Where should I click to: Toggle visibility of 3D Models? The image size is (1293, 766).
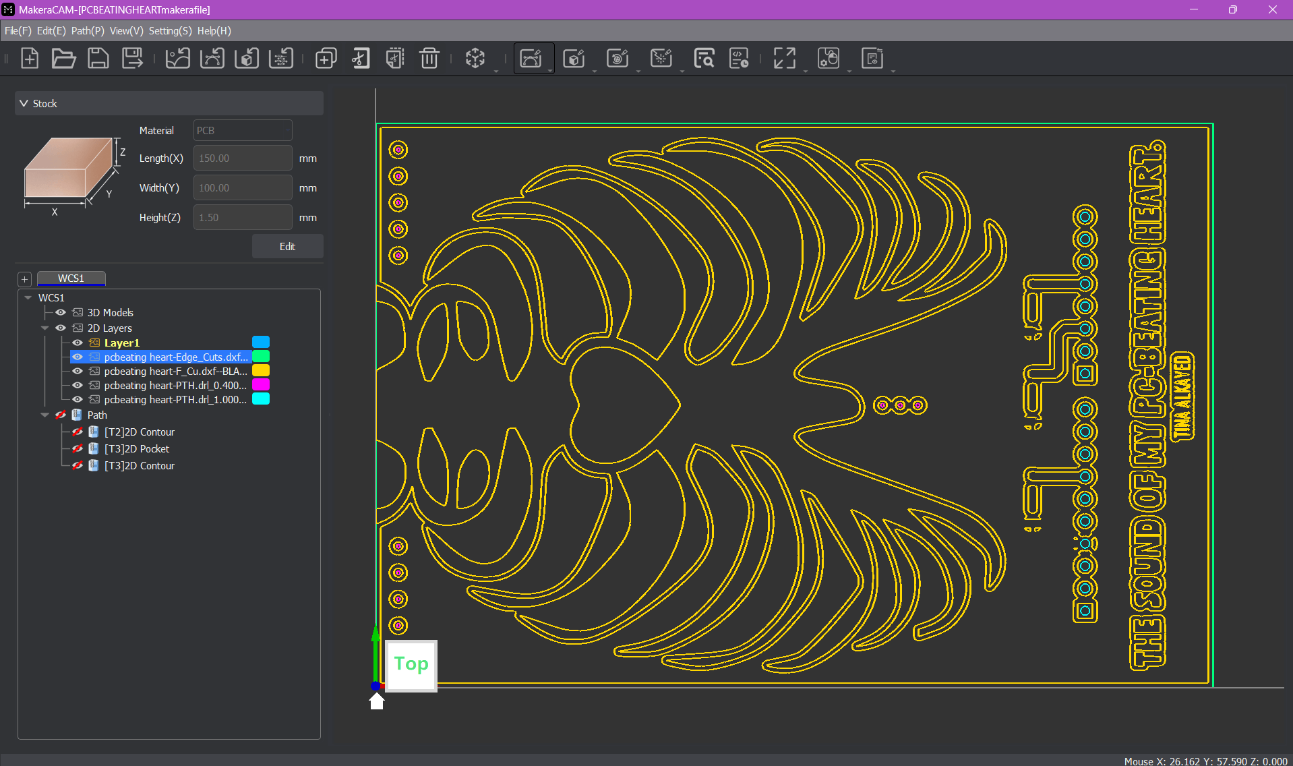61,312
